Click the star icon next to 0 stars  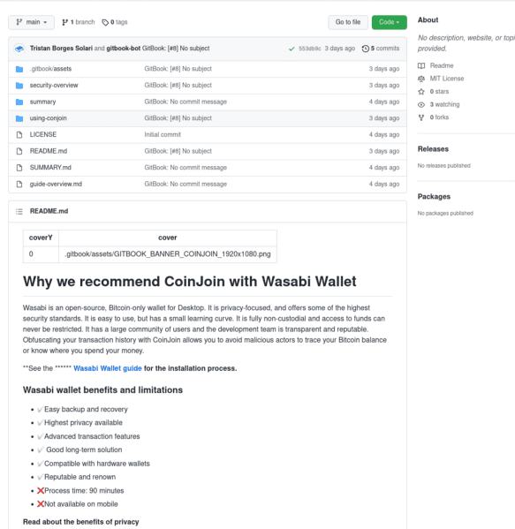421,92
